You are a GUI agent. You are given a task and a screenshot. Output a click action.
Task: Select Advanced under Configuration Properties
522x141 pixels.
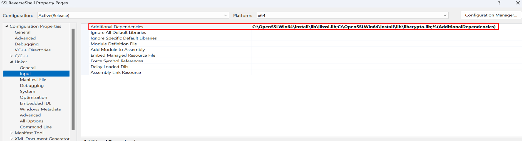click(x=25, y=38)
